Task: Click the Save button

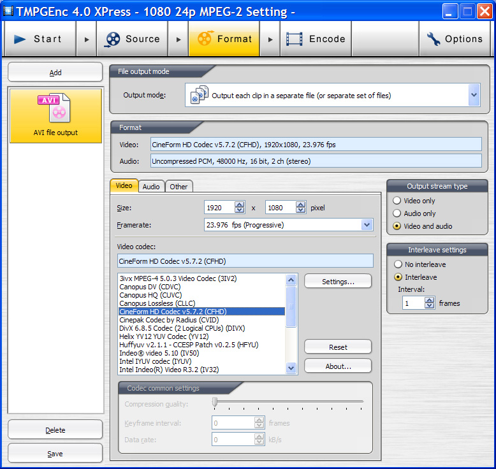Action: [x=55, y=454]
